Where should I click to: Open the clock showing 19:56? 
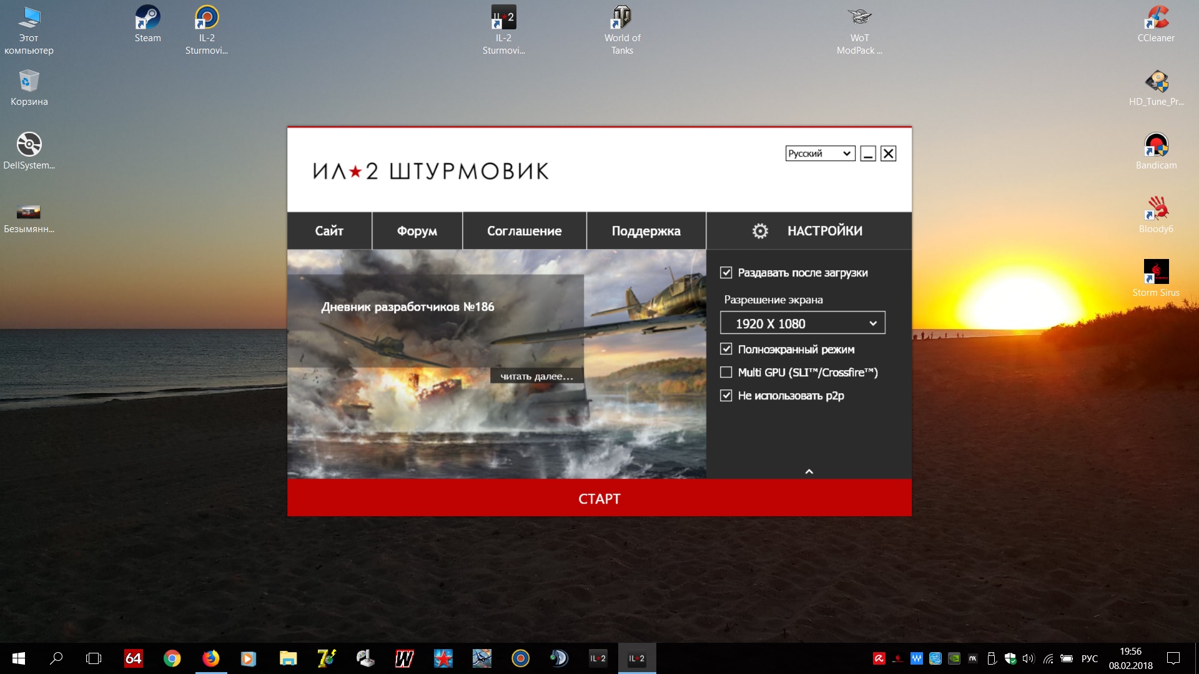click(1130, 658)
